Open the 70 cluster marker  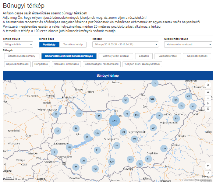[153, 128]
